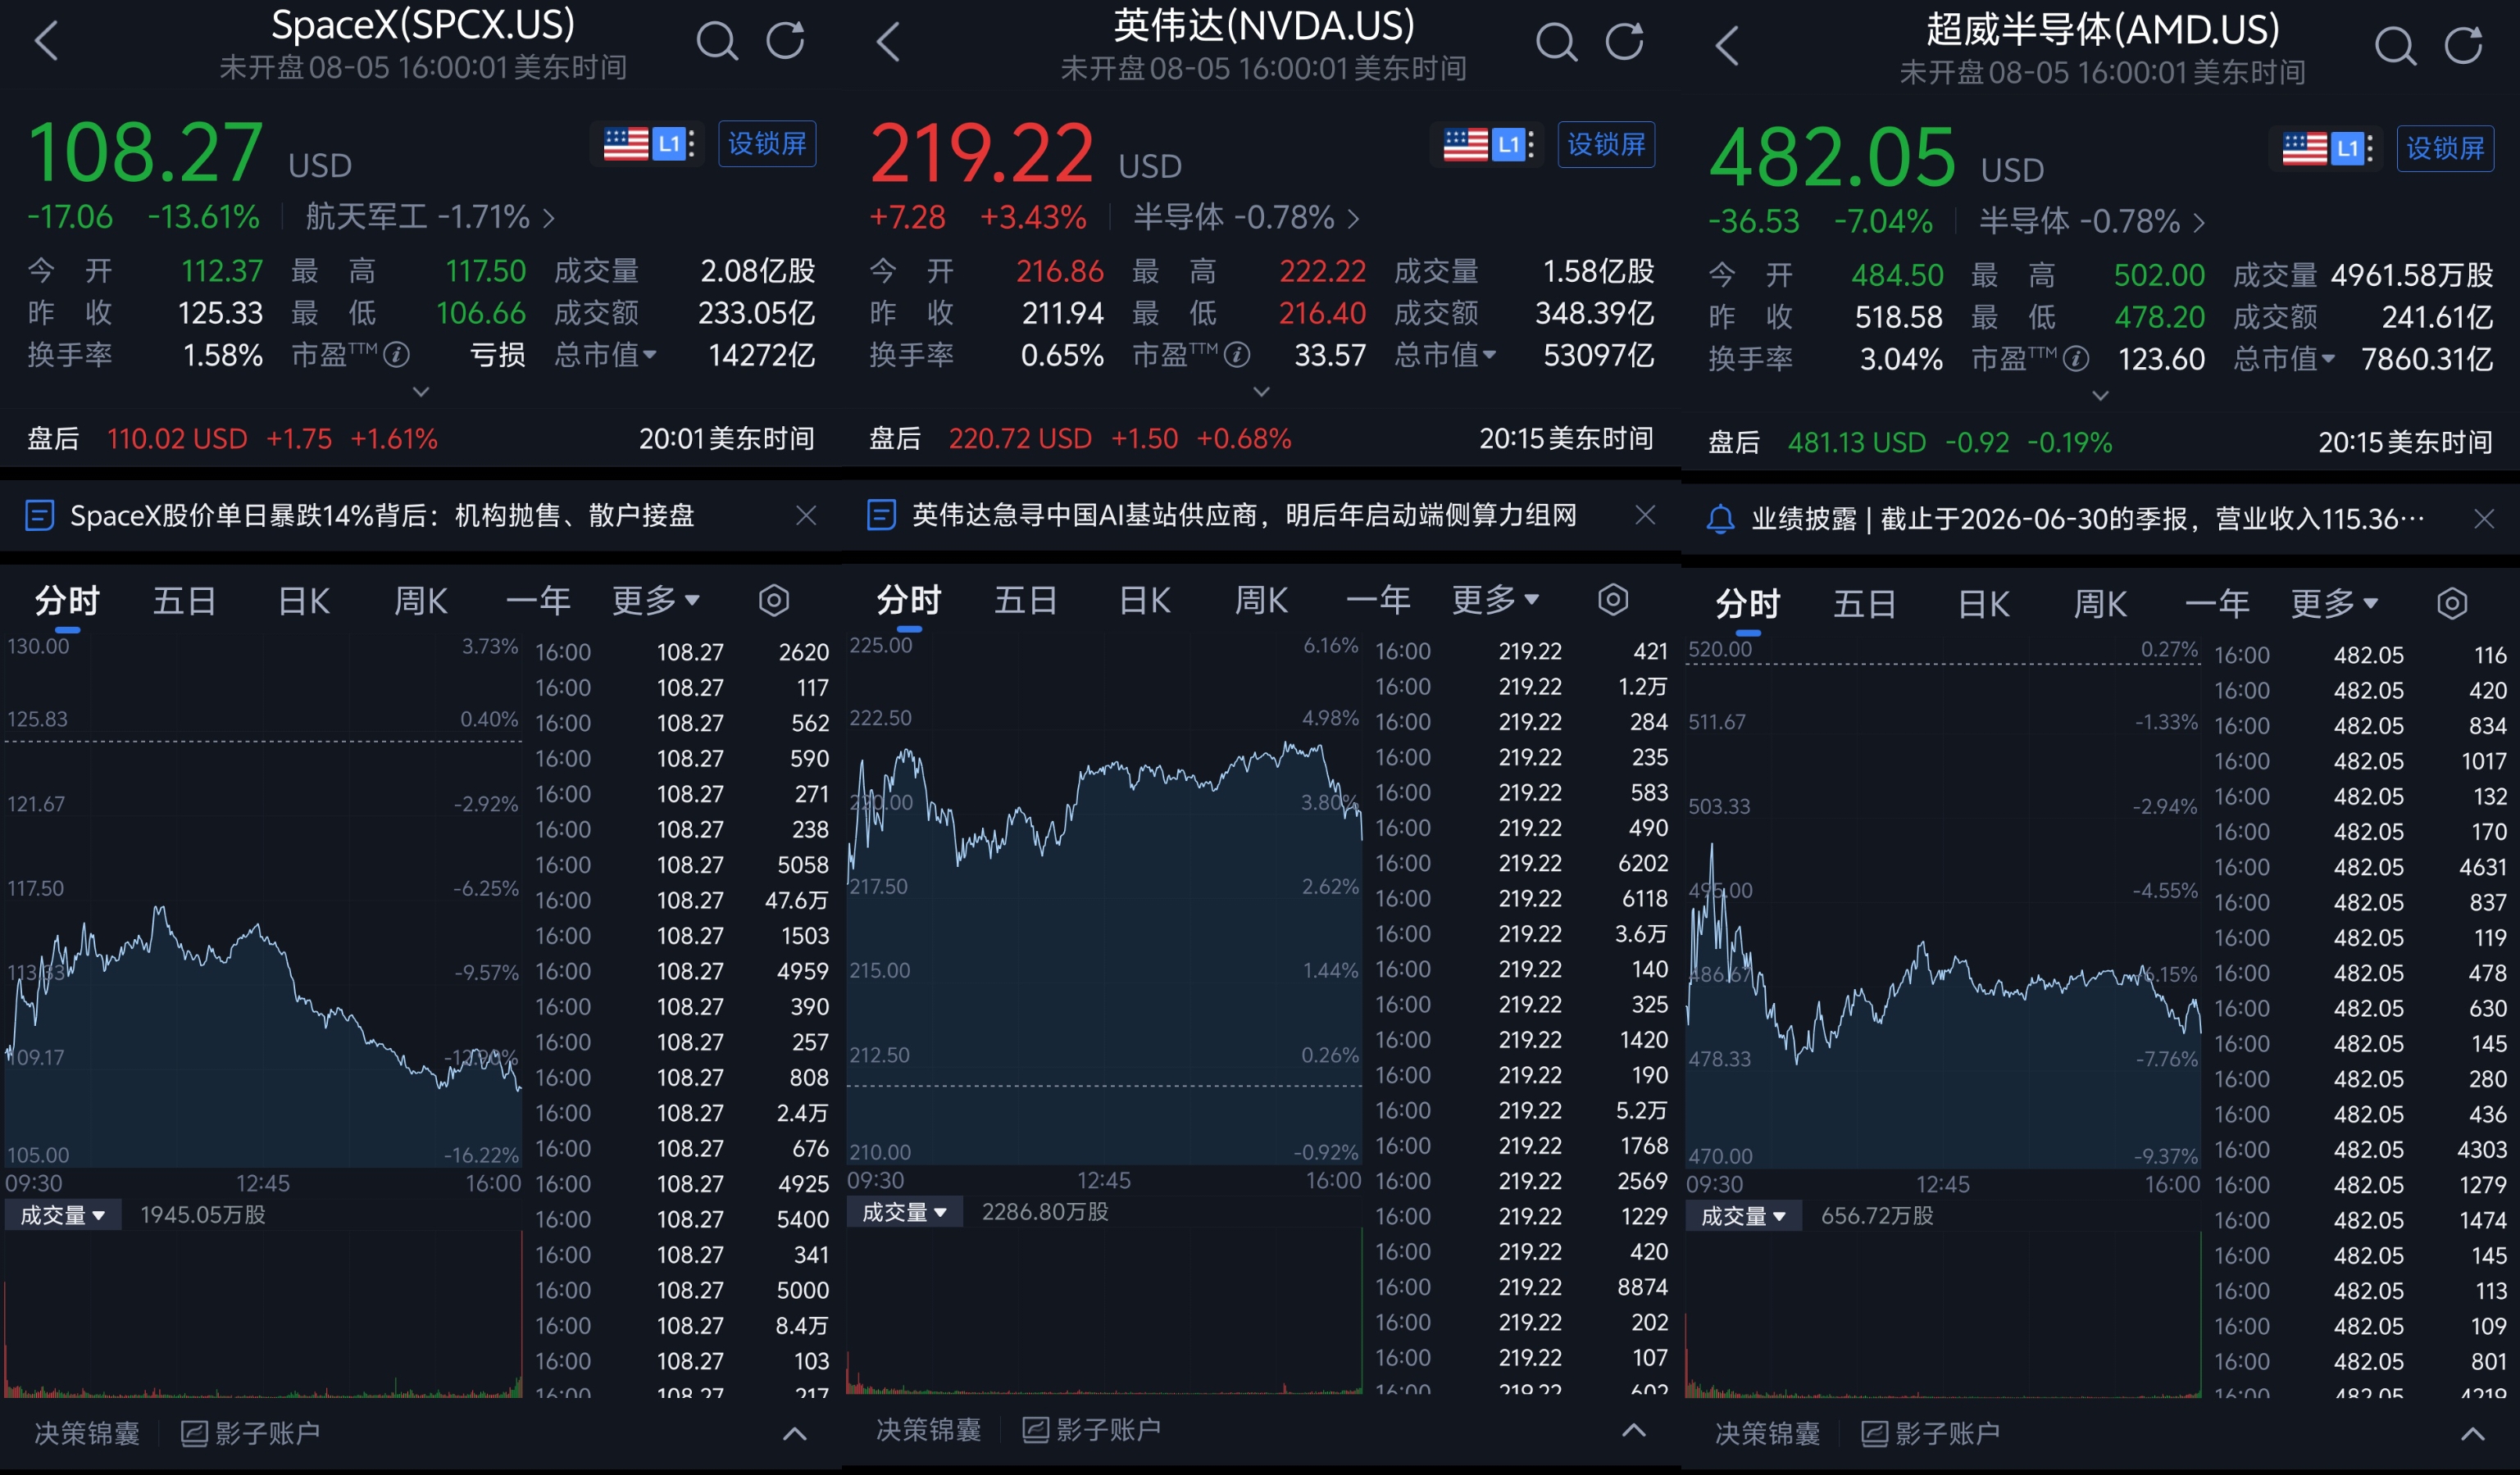
Task: Open 半导体 sector link in AMD panel
Action: tap(2092, 221)
